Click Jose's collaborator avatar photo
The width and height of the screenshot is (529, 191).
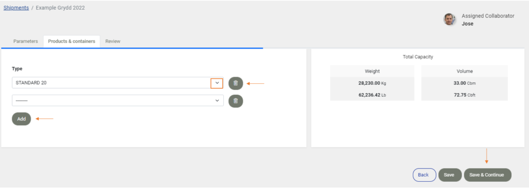tap(449, 20)
